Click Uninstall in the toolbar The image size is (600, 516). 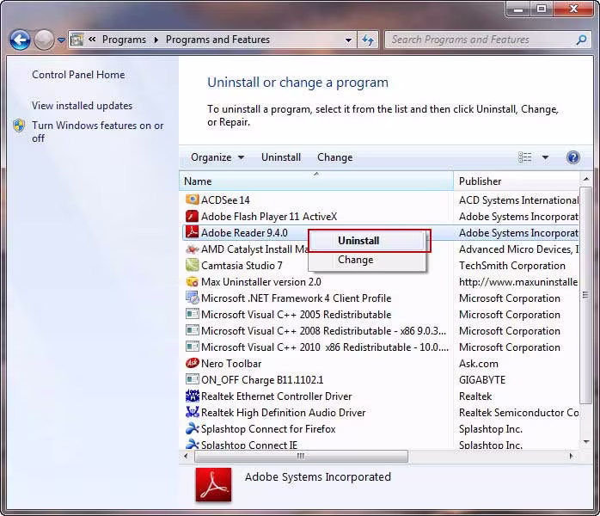pyautogui.click(x=281, y=157)
